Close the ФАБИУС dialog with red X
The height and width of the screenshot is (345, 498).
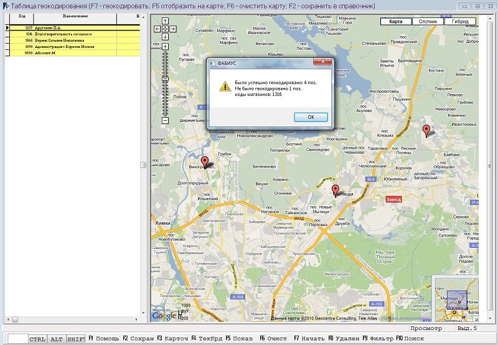(x=322, y=61)
